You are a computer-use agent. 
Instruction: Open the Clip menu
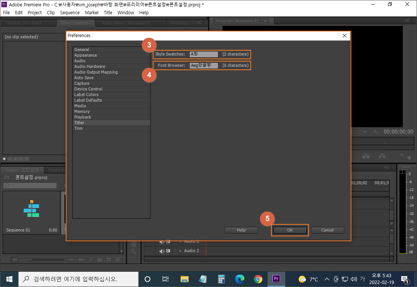pos(51,12)
